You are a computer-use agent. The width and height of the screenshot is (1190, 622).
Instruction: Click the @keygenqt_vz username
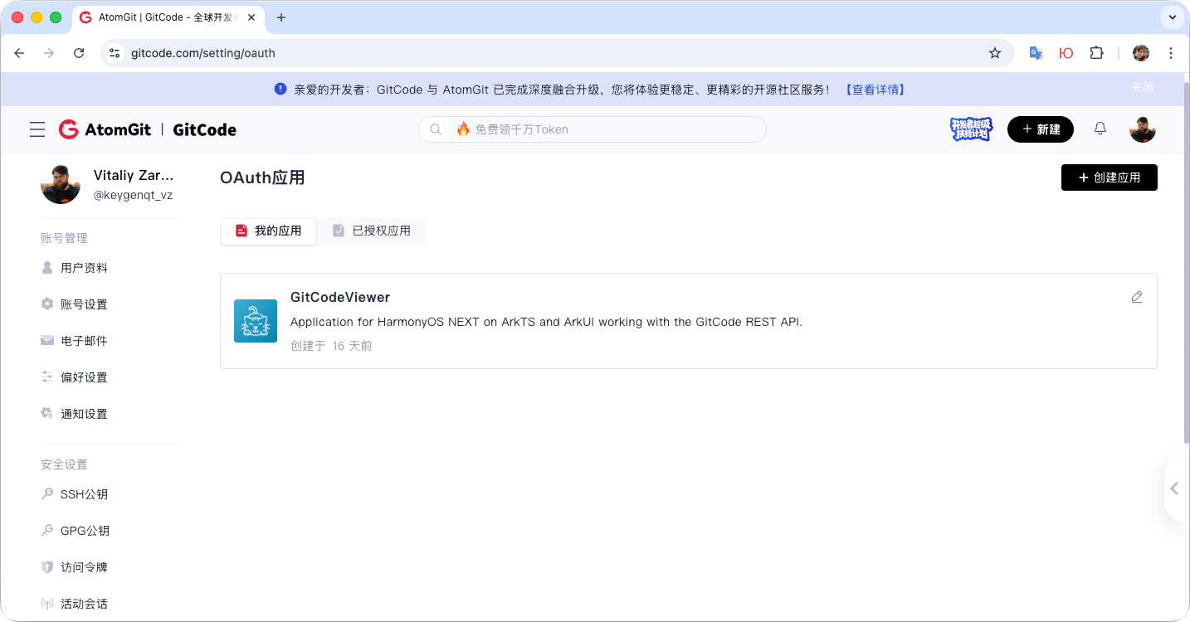click(133, 196)
